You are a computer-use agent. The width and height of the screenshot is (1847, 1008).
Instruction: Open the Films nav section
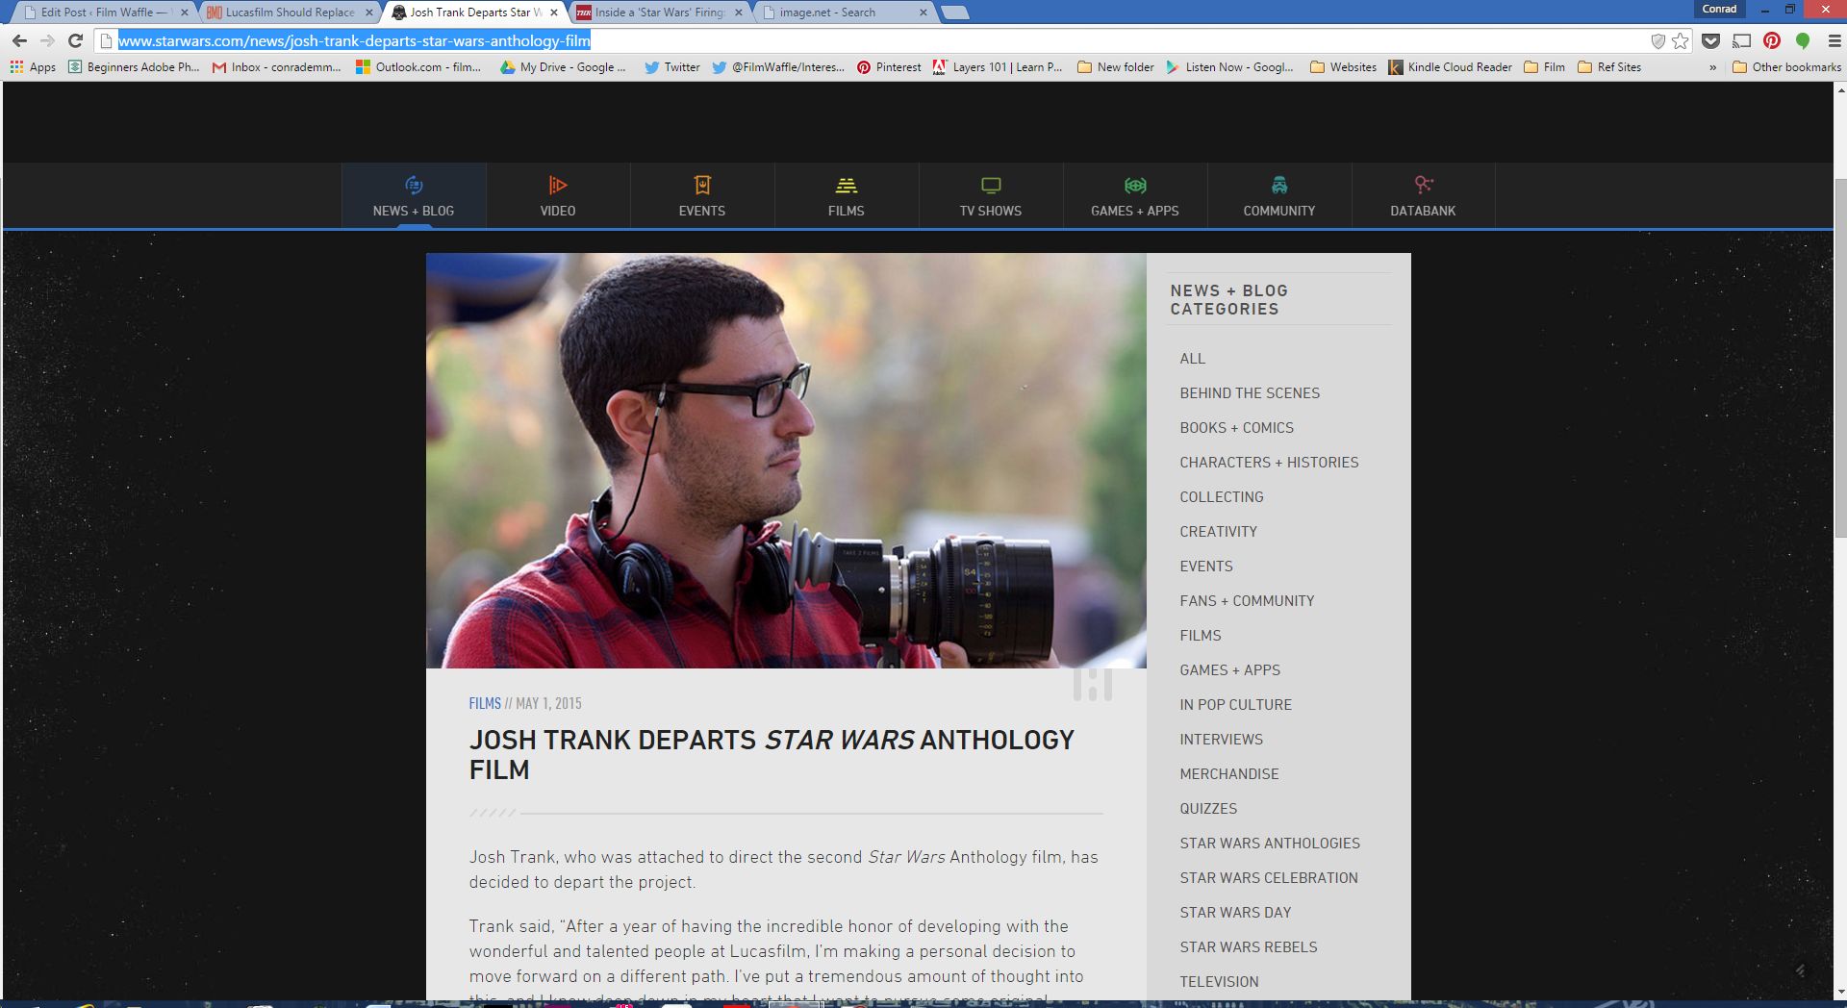click(x=847, y=196)
